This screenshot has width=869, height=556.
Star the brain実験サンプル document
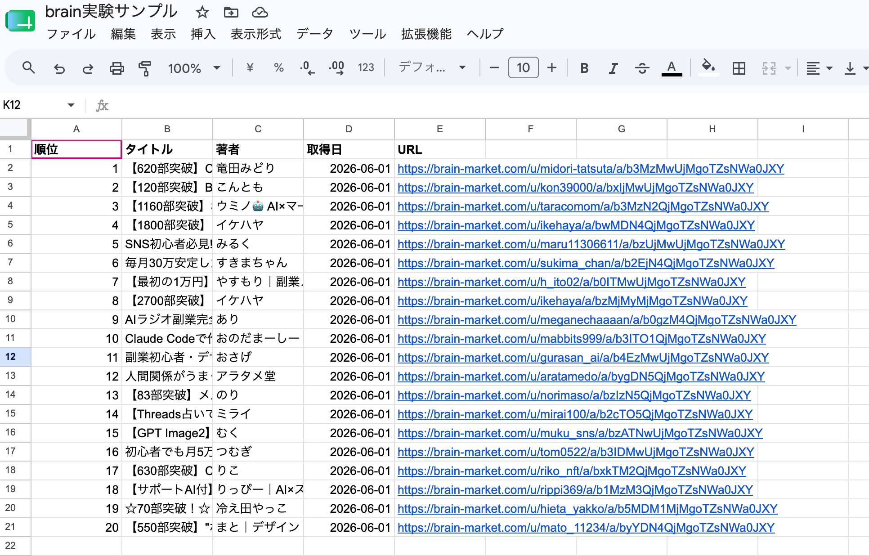pyautogui.click(x=202, y=12)
